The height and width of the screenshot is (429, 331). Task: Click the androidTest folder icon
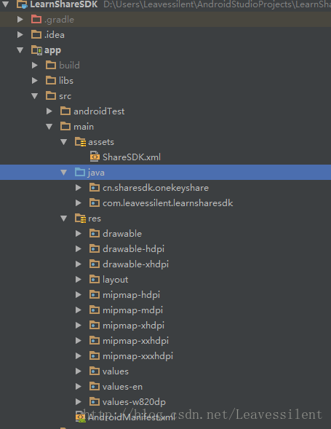(65, 111)
